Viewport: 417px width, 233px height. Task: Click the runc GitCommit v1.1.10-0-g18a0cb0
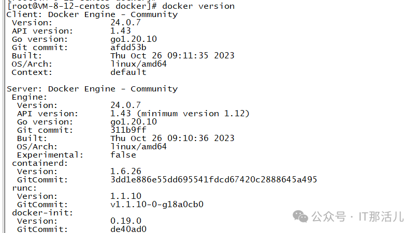157,205
